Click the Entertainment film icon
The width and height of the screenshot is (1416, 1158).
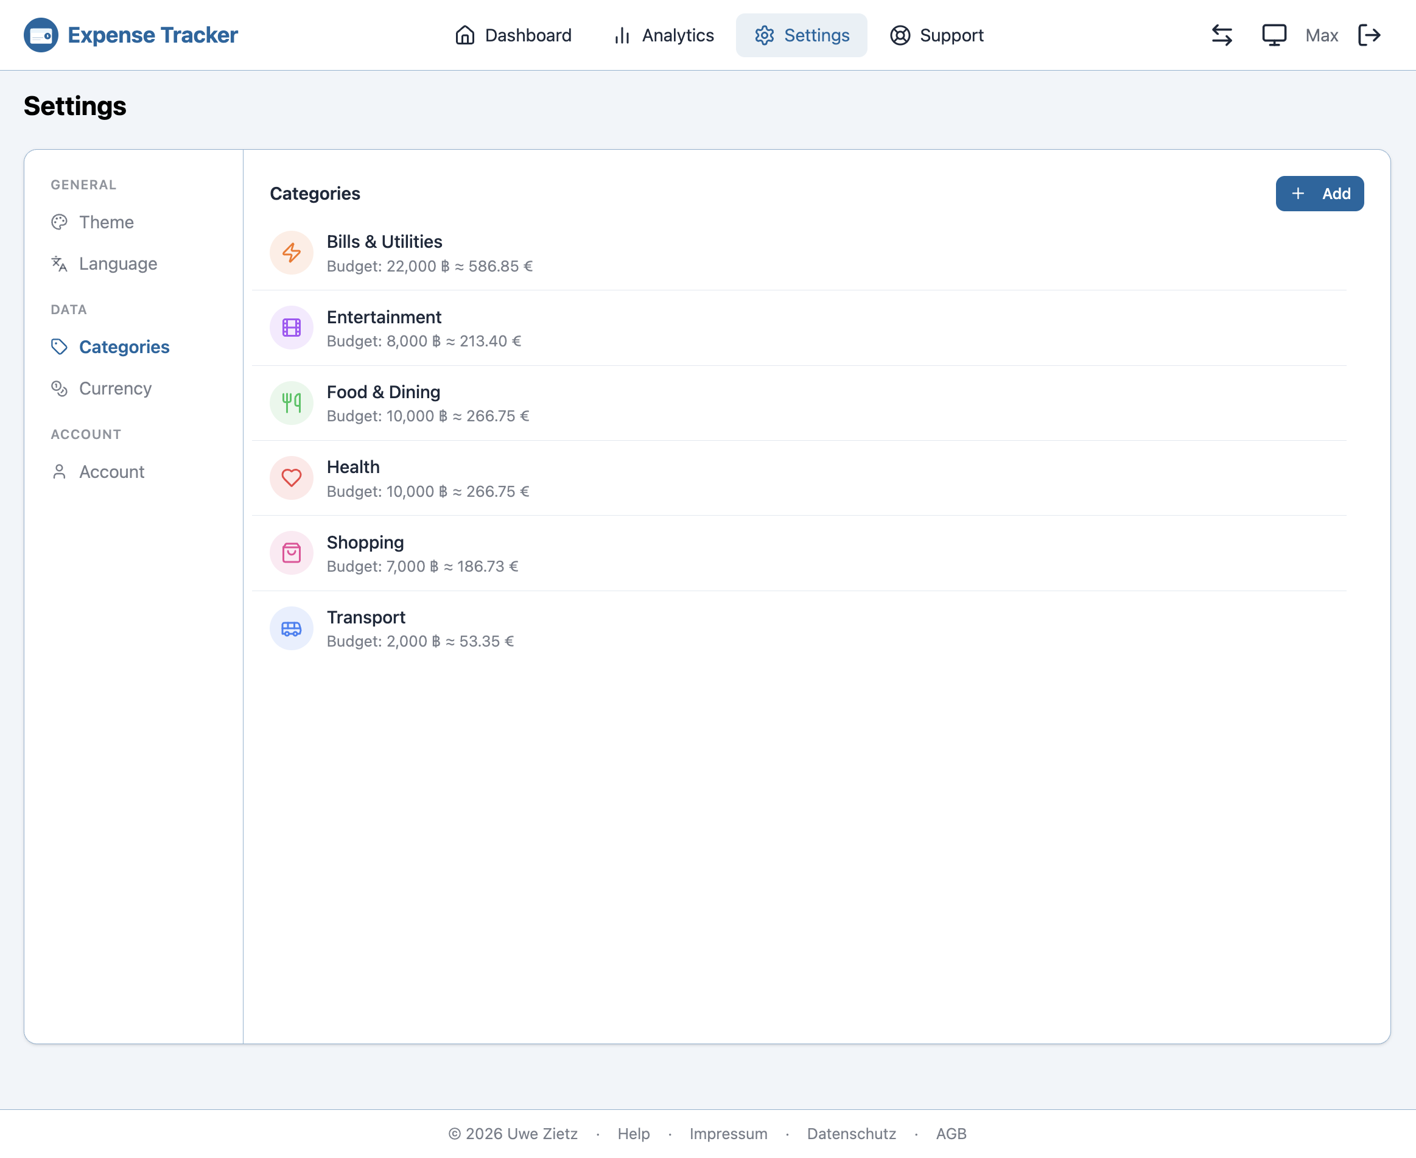tap(292, 328)
